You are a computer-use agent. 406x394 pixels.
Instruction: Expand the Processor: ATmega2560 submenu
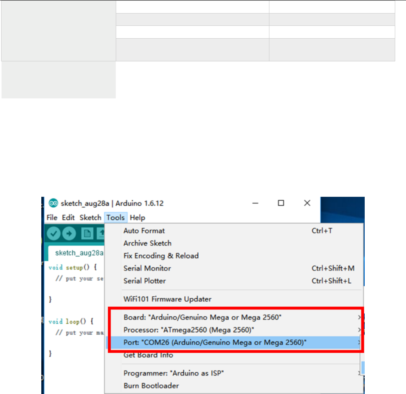pos(234,330)
